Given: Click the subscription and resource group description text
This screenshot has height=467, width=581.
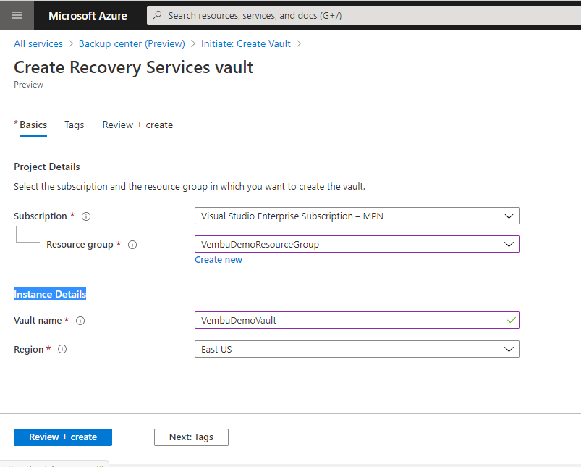Looking at the screenshot, I should click(x=190, y=187).
